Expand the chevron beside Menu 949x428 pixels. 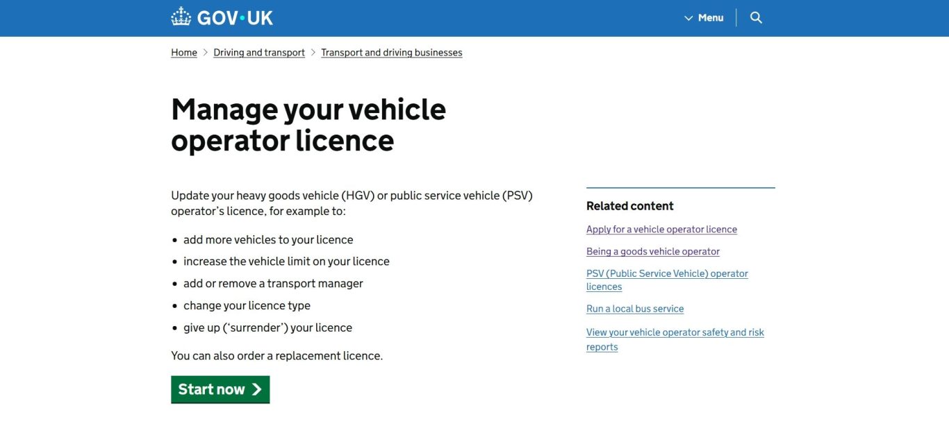click(x=688, y=18)
